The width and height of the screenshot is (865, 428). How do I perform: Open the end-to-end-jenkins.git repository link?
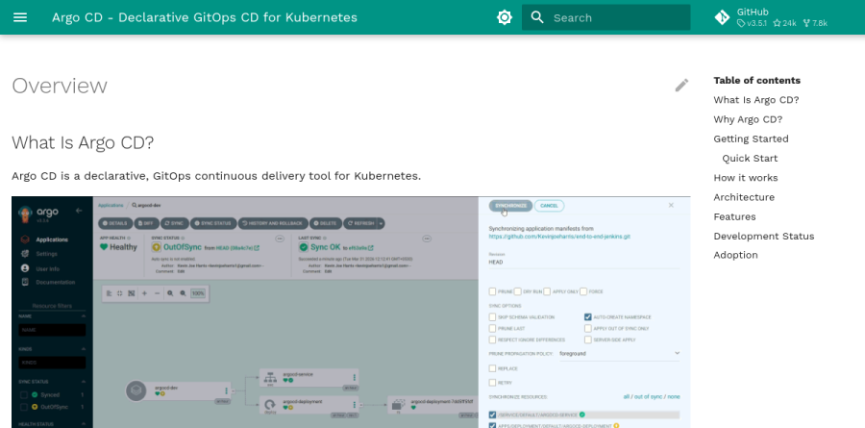coord(559,237)
